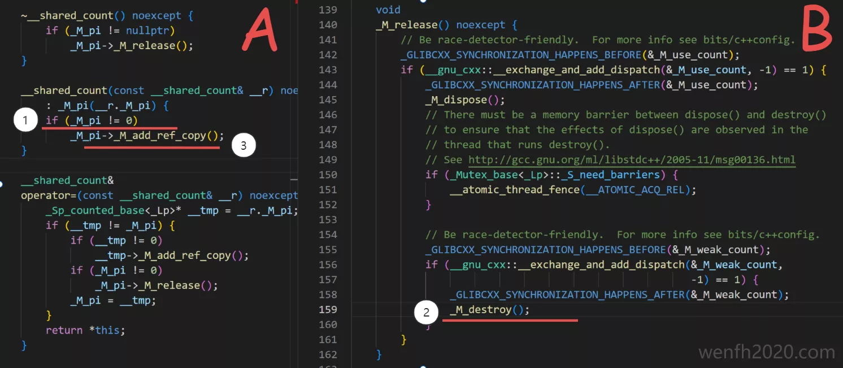Click the gutter dot beside __shared_count& line
Screen dimensions: 843x368
coord(2,184)
